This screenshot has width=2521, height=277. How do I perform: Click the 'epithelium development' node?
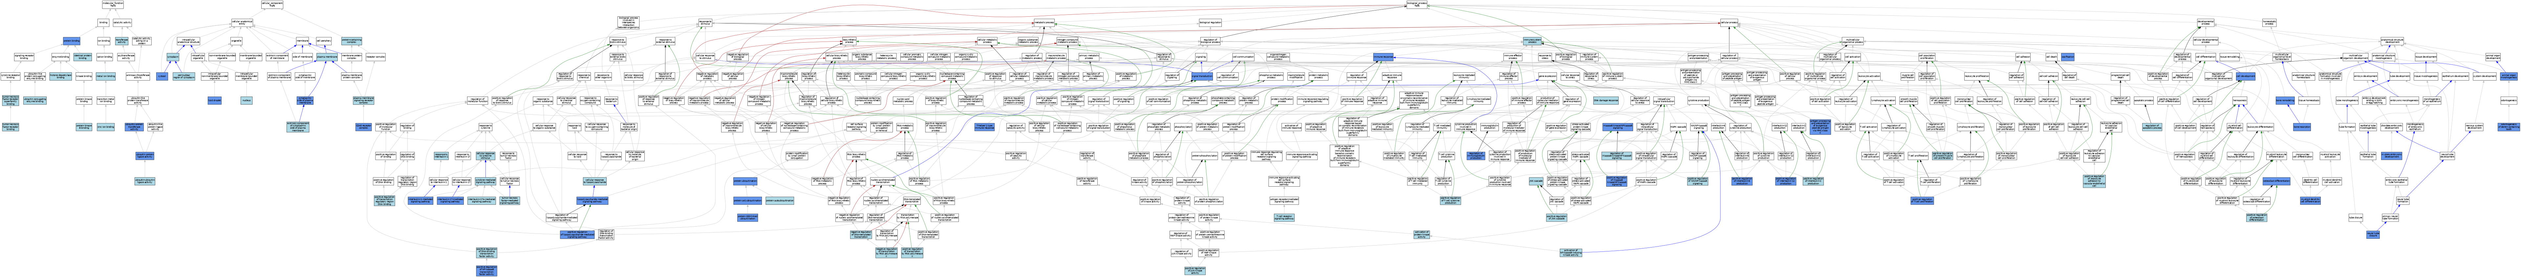(2455, 76)
